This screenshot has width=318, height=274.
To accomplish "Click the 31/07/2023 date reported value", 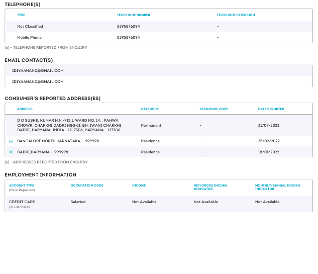I will pyautogui.click(x=268, y=125).
